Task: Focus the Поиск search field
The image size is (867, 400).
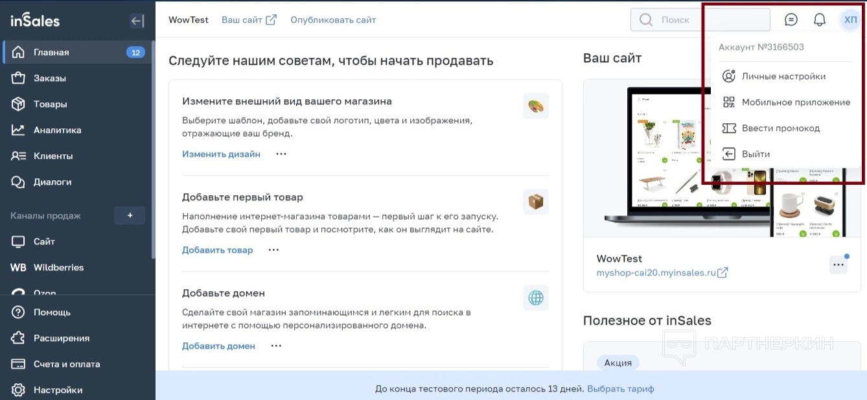Action: [700, 19]
